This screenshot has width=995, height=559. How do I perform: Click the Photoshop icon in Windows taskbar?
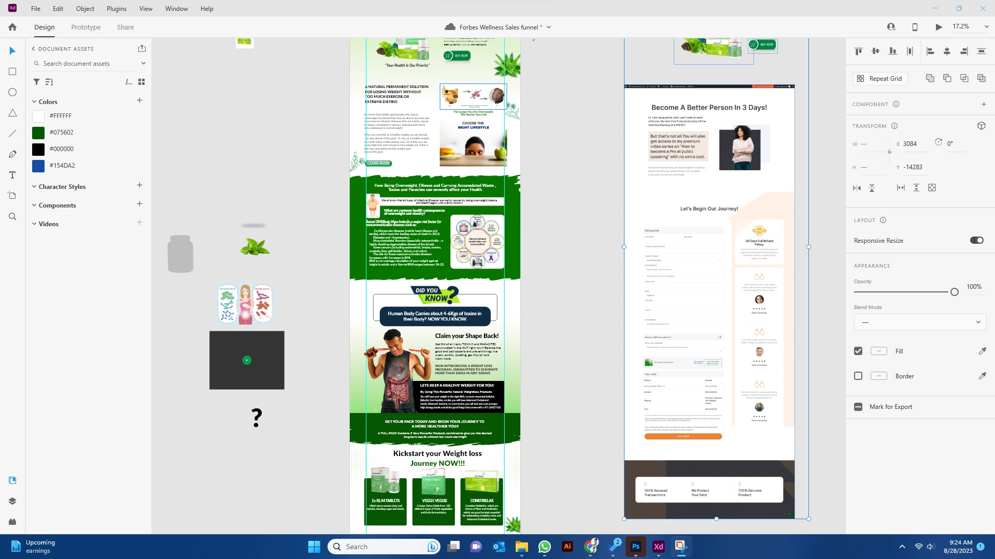[636, 546]
